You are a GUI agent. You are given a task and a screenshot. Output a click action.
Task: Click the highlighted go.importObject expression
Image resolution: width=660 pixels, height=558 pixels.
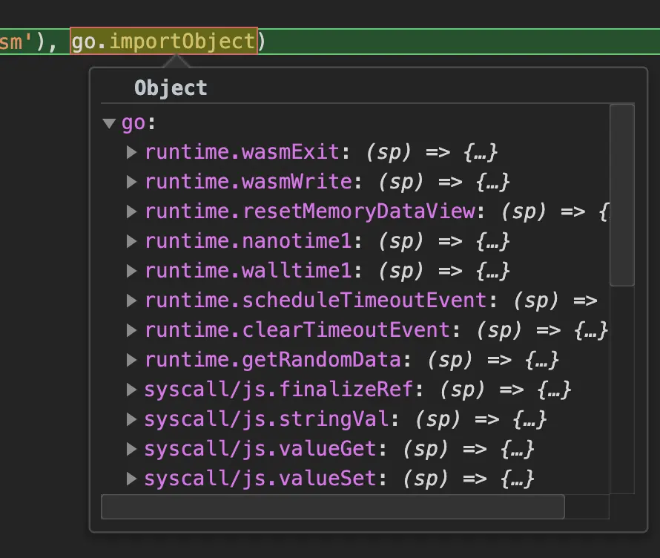[x=163, y=41]
